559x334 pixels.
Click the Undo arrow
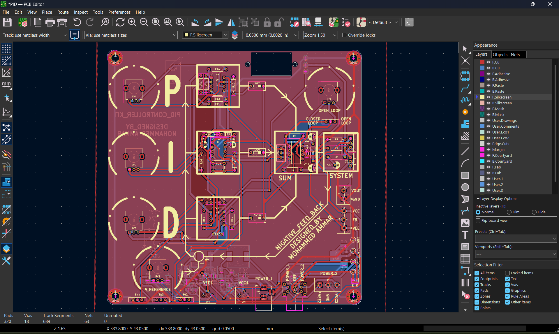coord(77,22)
